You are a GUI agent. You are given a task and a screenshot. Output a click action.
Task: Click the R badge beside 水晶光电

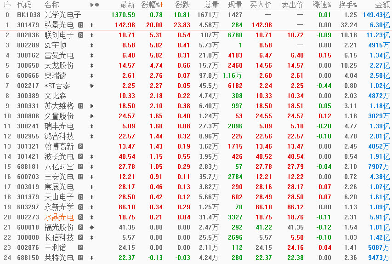80,217
